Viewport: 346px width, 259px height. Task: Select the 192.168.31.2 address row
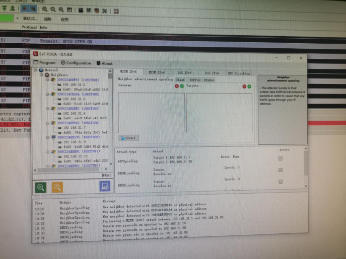[74, 84]
